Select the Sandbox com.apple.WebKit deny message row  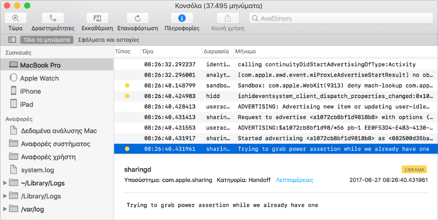tap(276, 86)
